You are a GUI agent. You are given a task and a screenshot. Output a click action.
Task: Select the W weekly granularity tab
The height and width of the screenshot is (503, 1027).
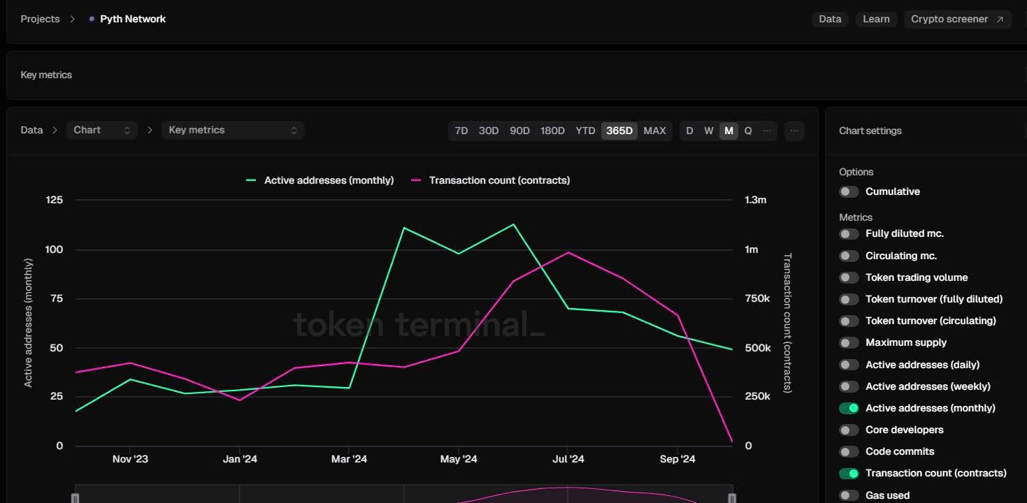pyautogui.click(x=709, y=131)
